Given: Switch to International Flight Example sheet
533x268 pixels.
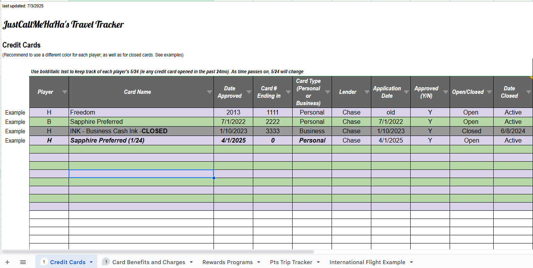Looking at the screenshot, I should click(x=367, y=262).
